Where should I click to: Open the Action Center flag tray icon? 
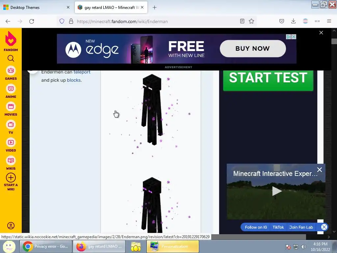click(x=288, y=247)
